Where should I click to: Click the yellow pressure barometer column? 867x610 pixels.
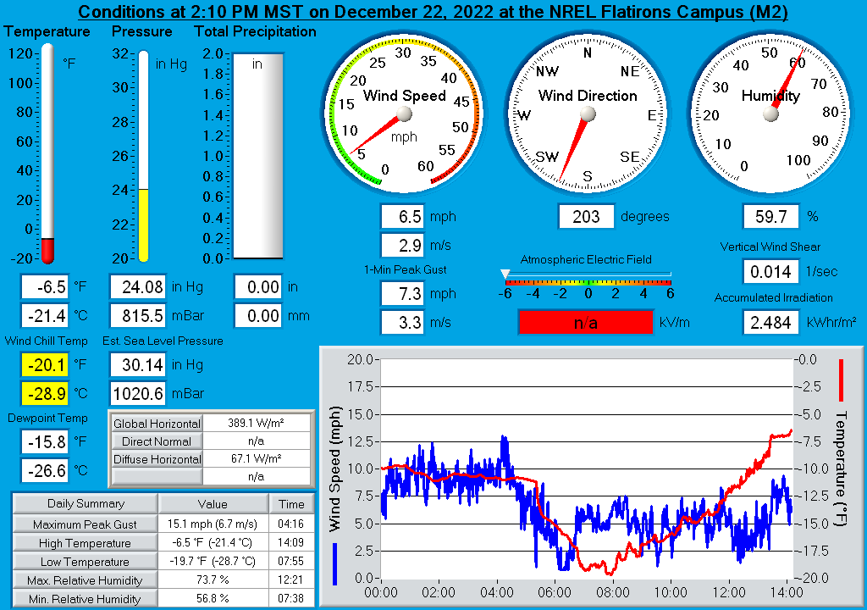pos(143,225)
